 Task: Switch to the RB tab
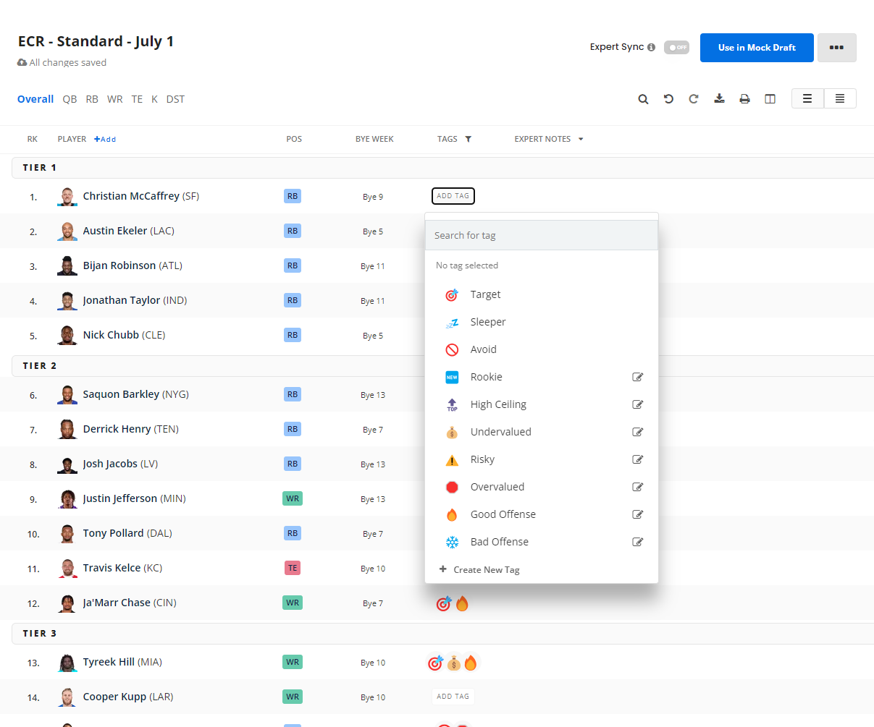pyautogui.click(x=92, y=99)
